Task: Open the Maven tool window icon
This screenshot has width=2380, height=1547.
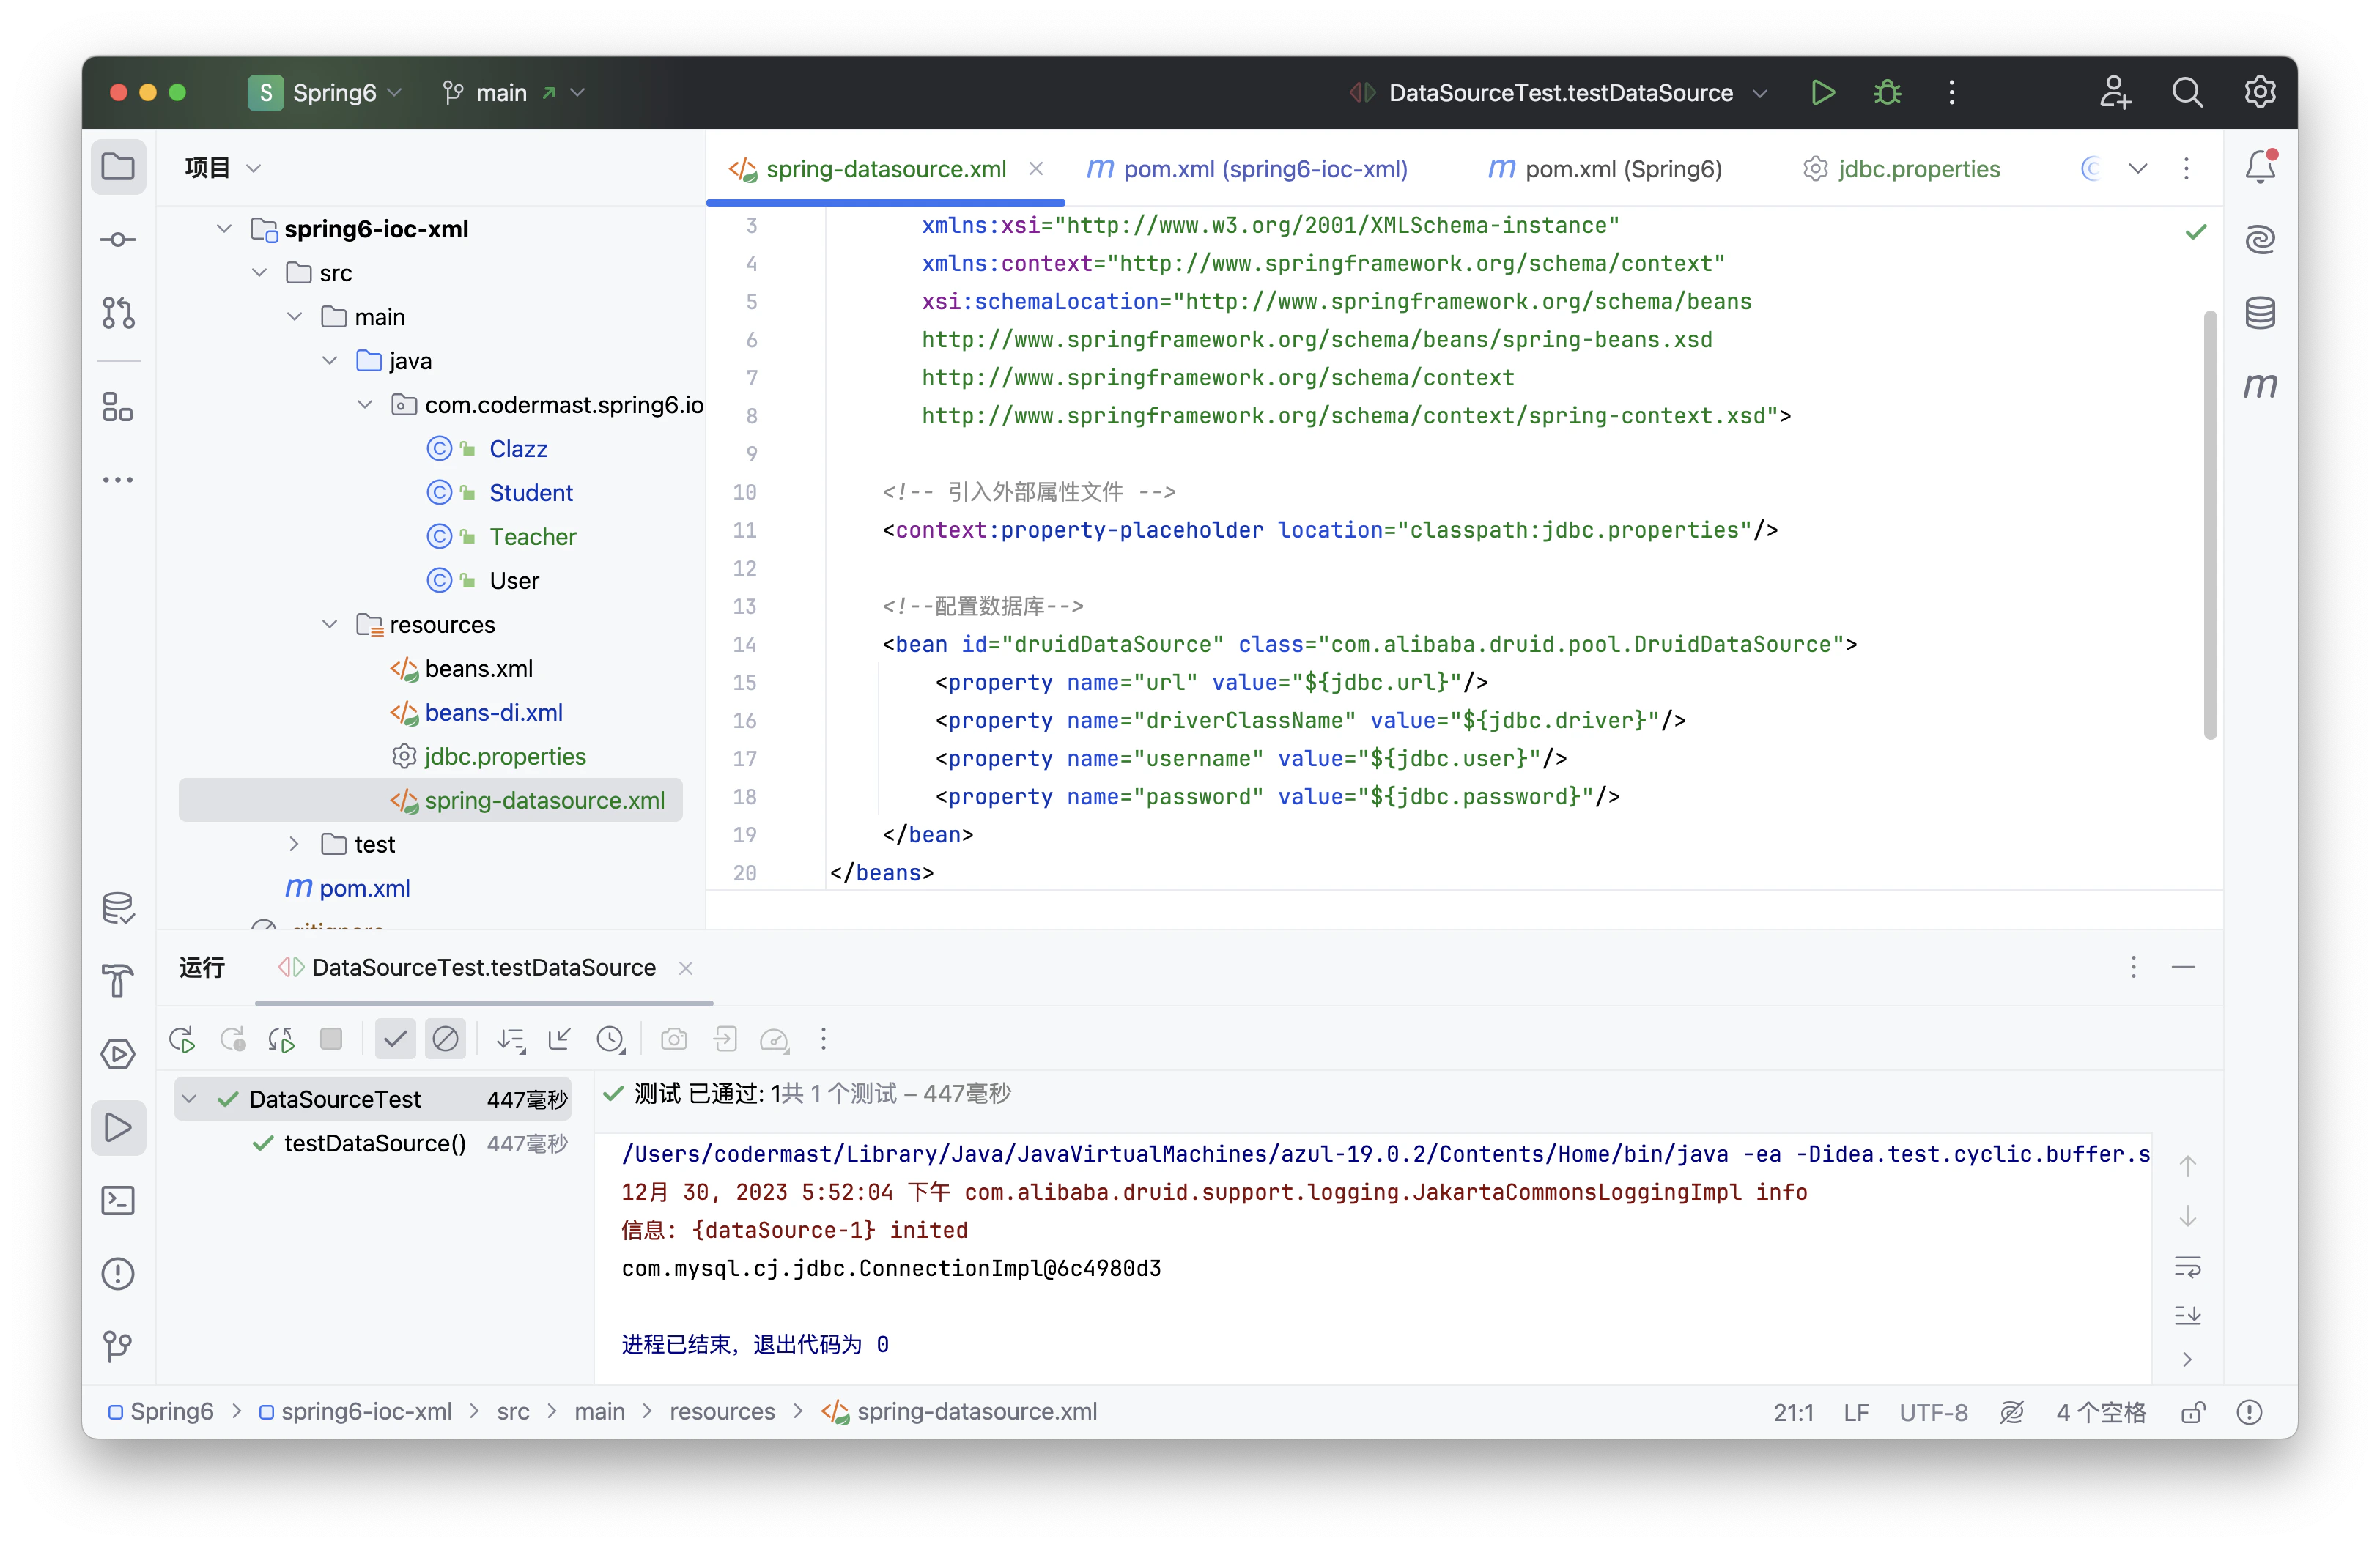Action: click(2259, 386)
